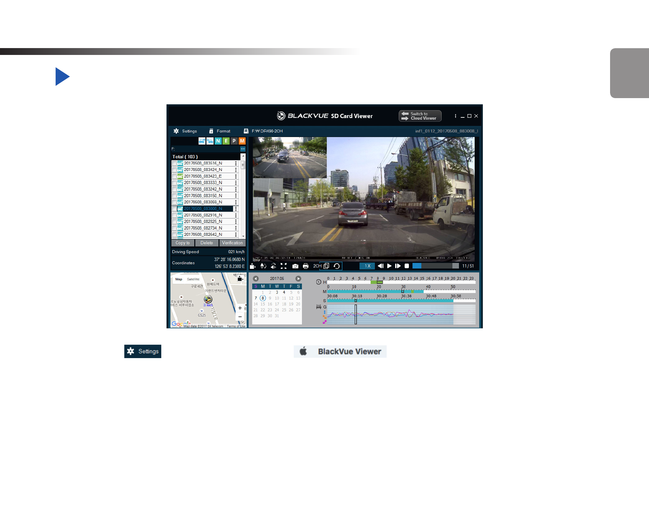This screenshot has height=519, width=649.
Task: Open video 20170508_083059_N
Action: pos(203,202)
